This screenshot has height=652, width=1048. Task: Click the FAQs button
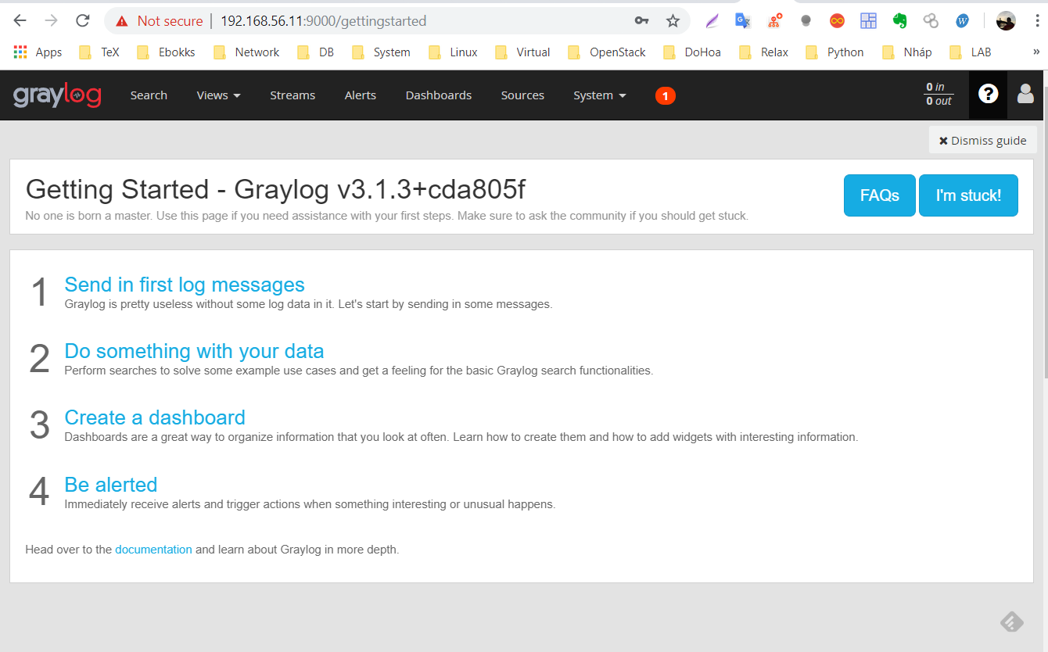880,195
